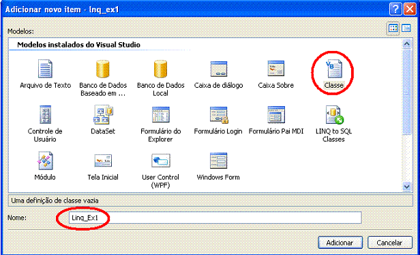Select the Arquivo de Texto template icon

45,69
